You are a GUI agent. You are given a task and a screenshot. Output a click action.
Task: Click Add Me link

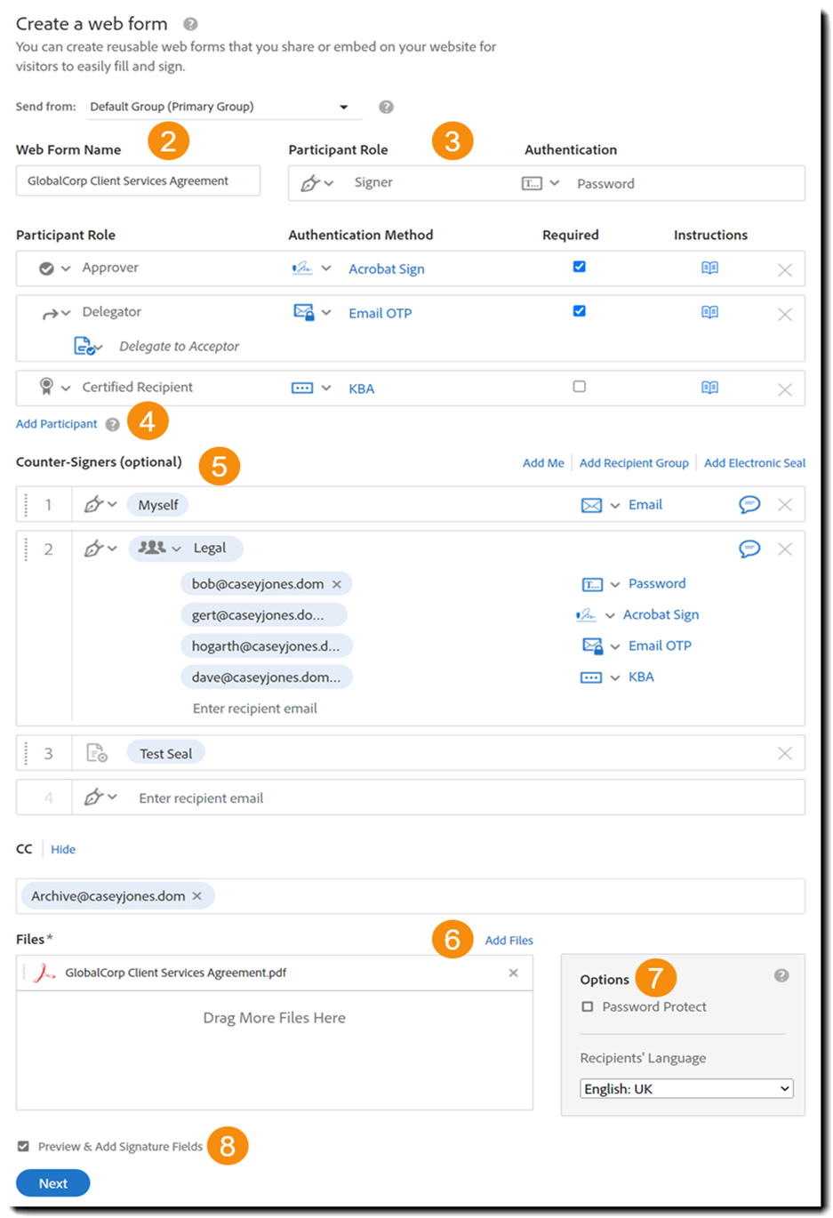tap(543, 463)
